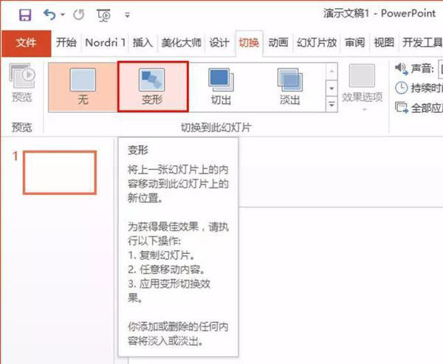Open the 美化大师 tab
This screenshot has width=443, height=364.
(x=181, y=43)
